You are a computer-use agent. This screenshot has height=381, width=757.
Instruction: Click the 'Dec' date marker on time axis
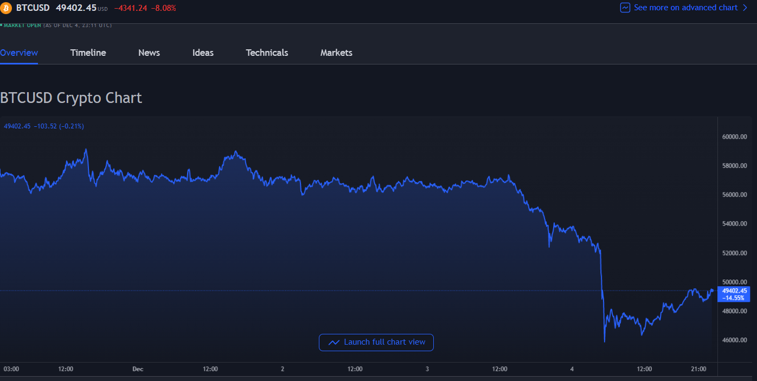point(138,369)
